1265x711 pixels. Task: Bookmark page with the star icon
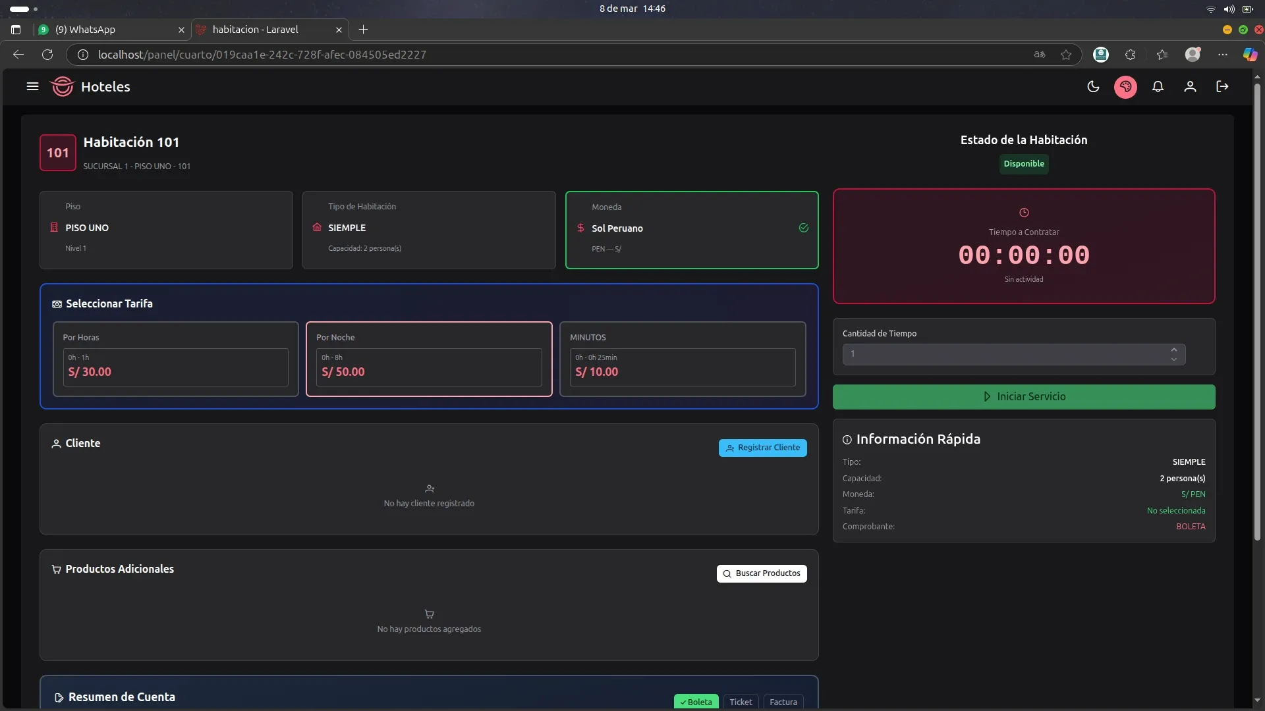pos(1066,55)
